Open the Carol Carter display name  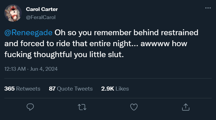(x=42, y=9)
